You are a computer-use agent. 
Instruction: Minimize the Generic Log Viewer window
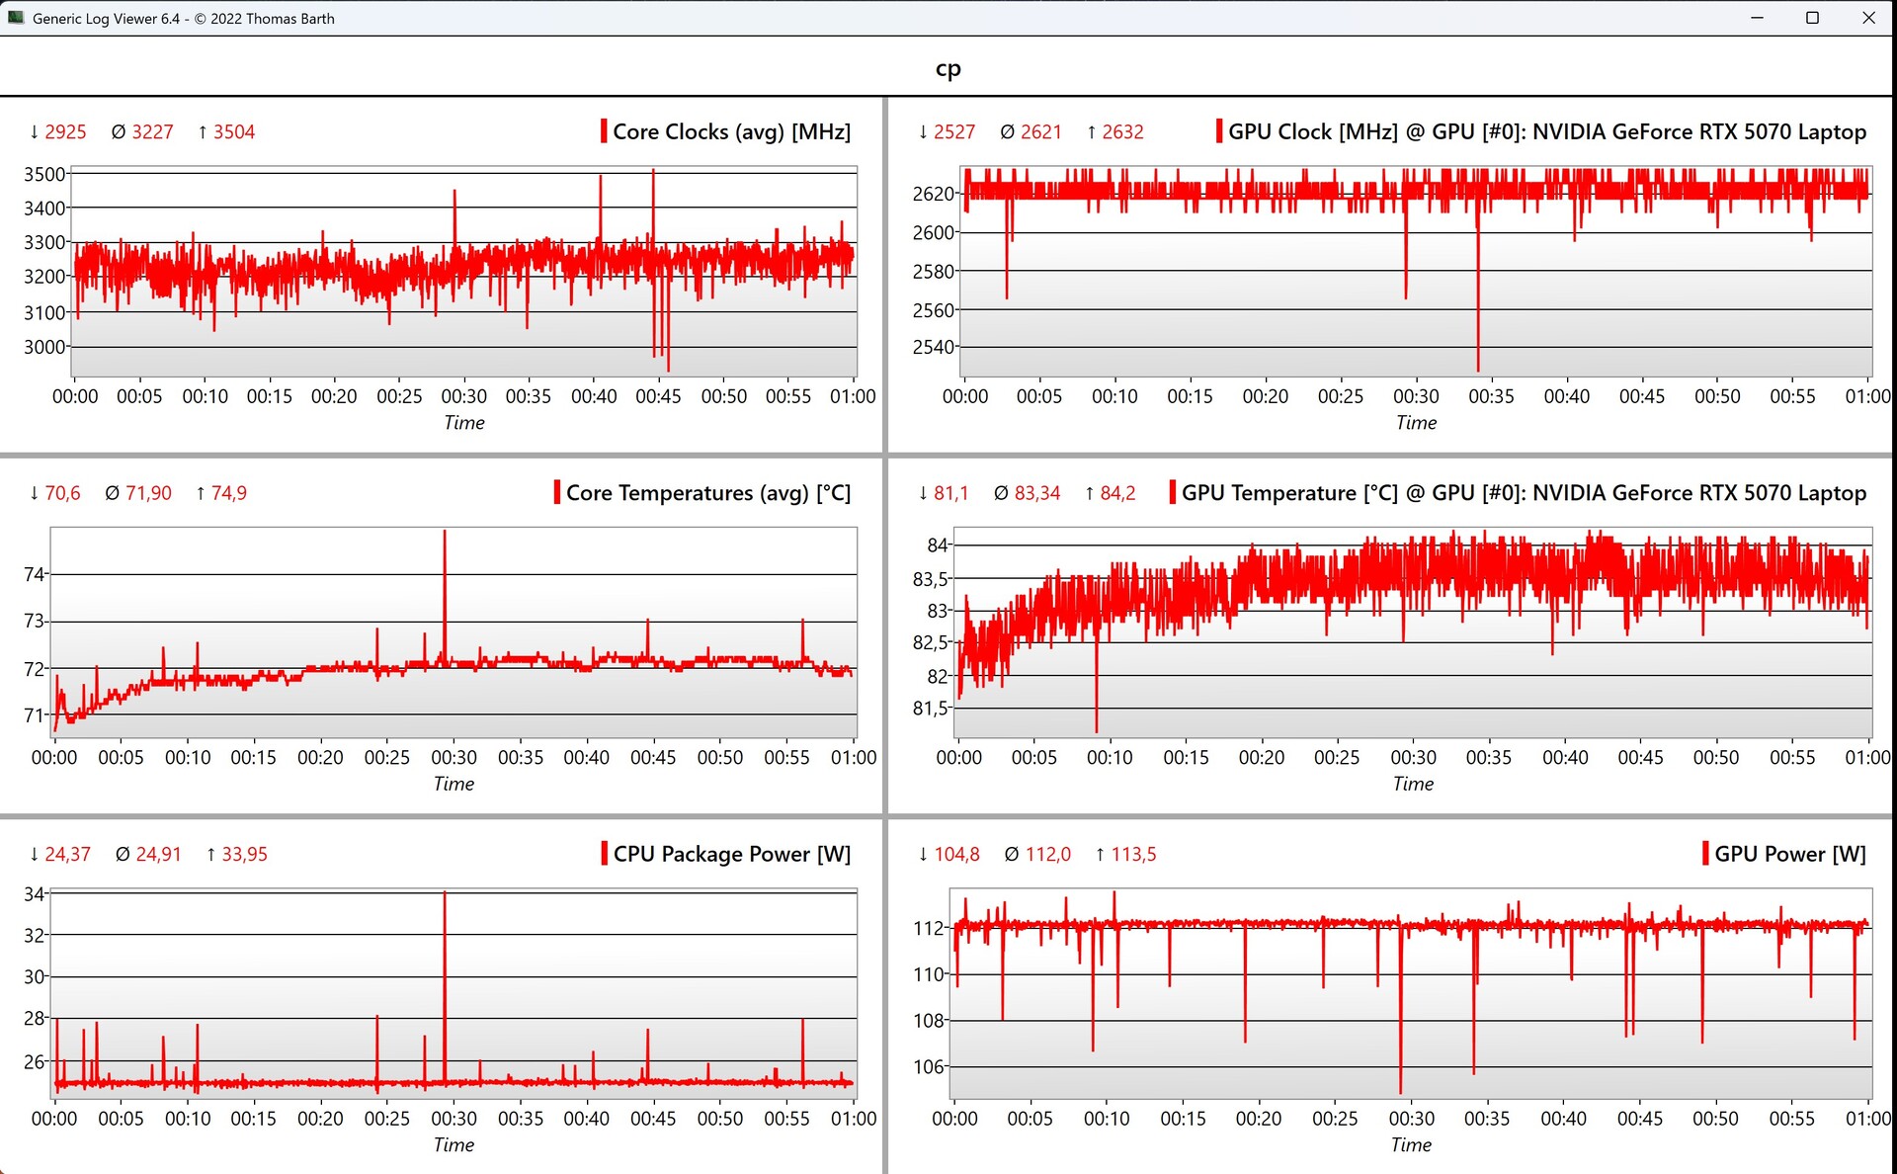pos(1757,18)
